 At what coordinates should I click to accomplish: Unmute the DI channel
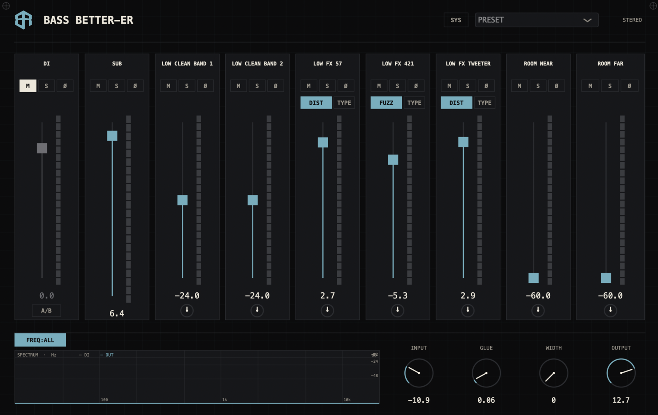28,86
